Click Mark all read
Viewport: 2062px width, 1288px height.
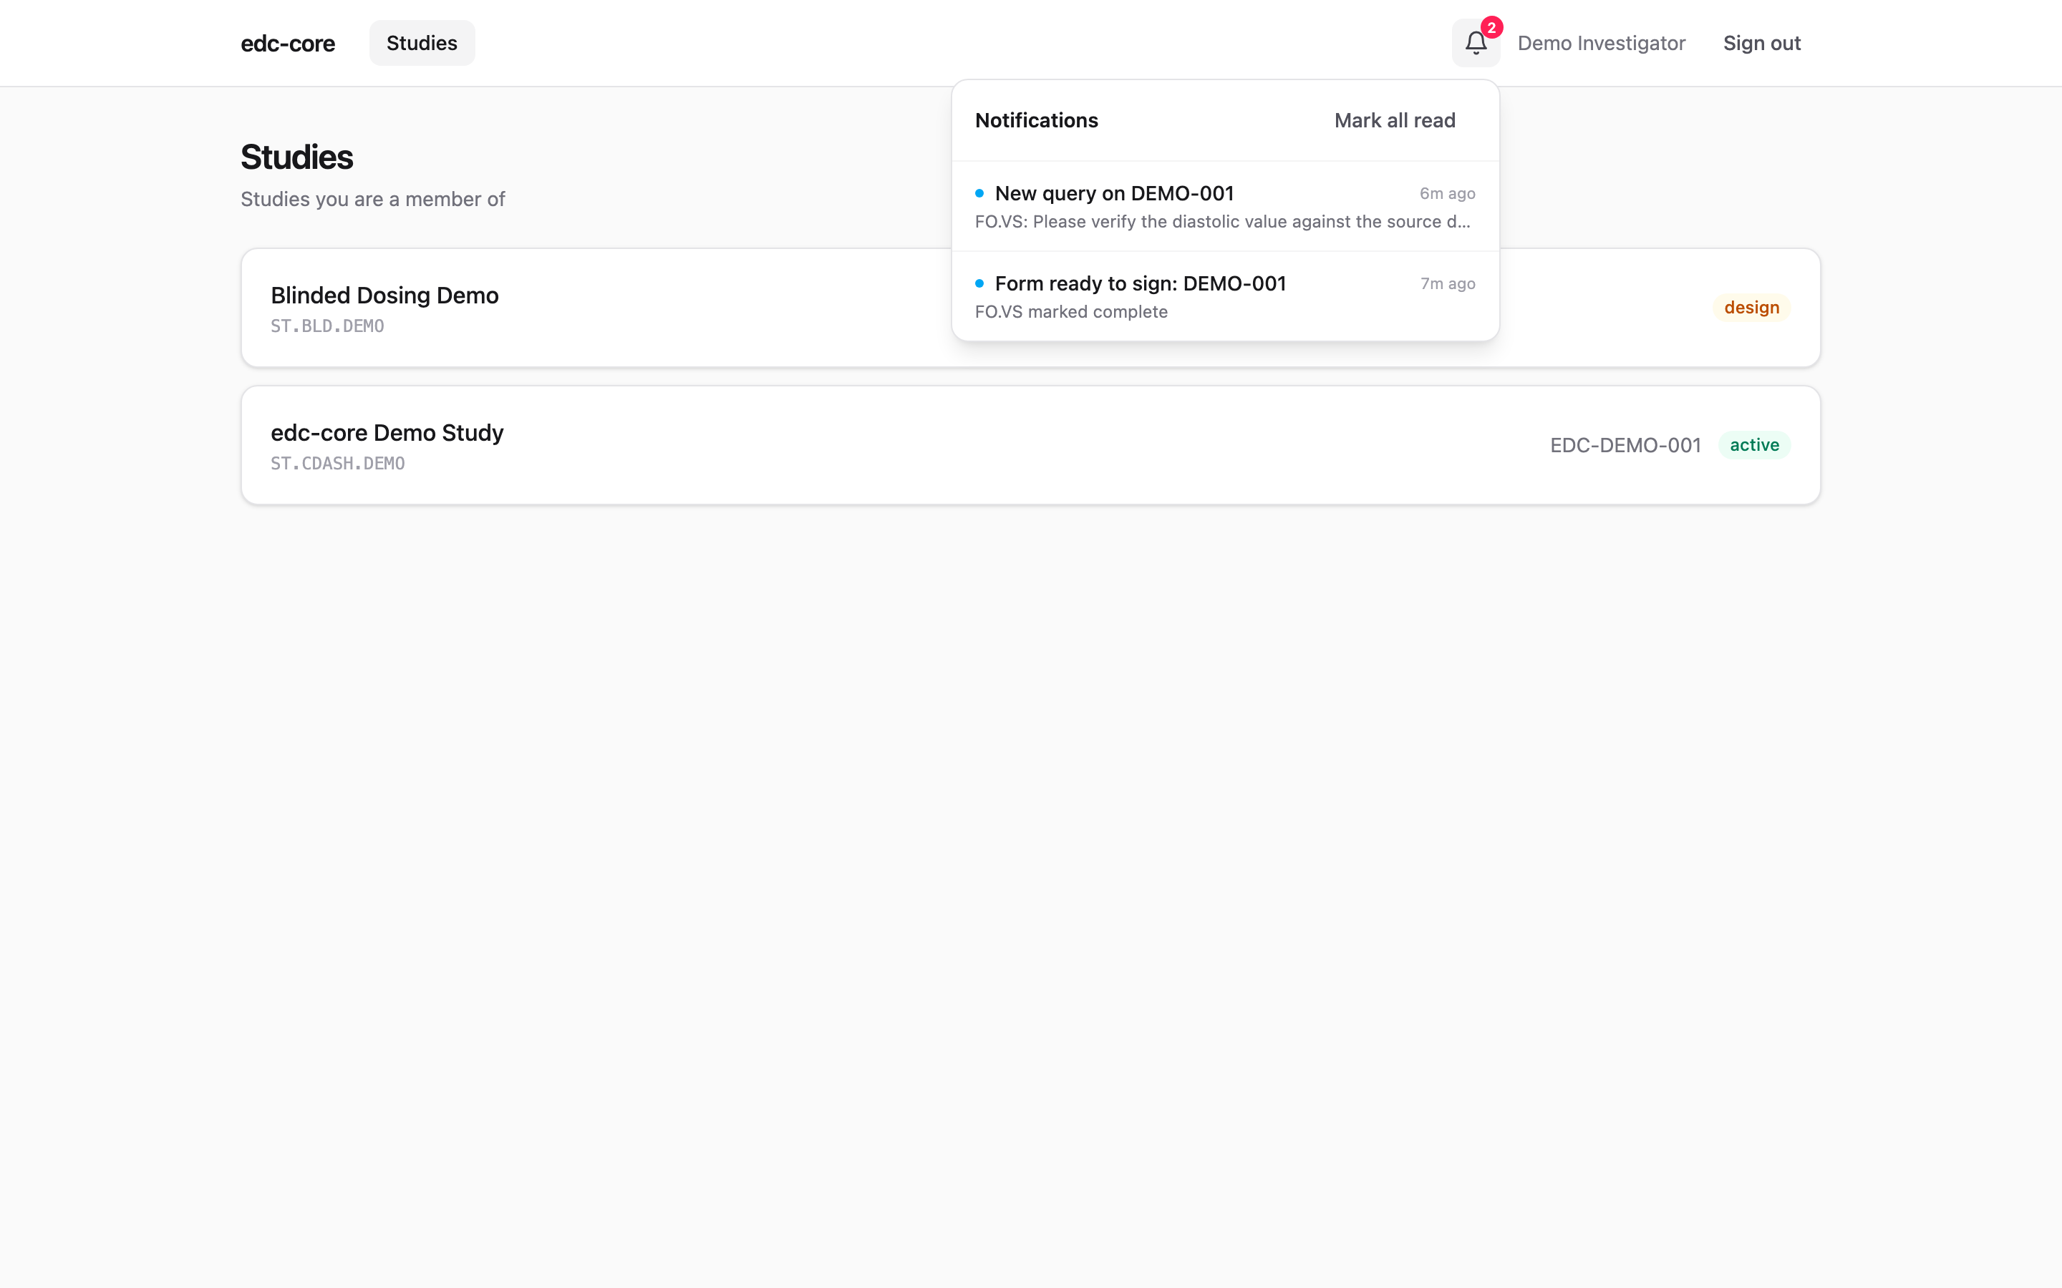(1395, 120)
